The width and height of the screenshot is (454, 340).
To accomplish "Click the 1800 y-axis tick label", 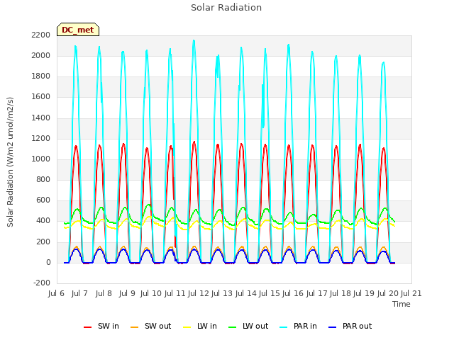I will pos(41,76).
